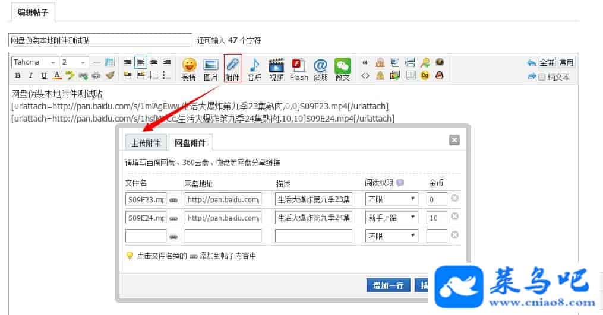Open the permission dropdown in the empty row
Image resolution: width=603 pixels, height=315 pixels.
tap(392, 236)
